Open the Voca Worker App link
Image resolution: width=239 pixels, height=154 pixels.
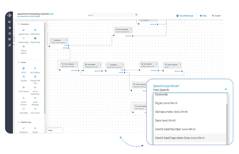point(185,16)
